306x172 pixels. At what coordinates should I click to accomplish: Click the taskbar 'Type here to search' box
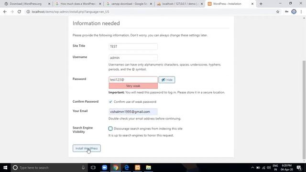coord(49,168)
